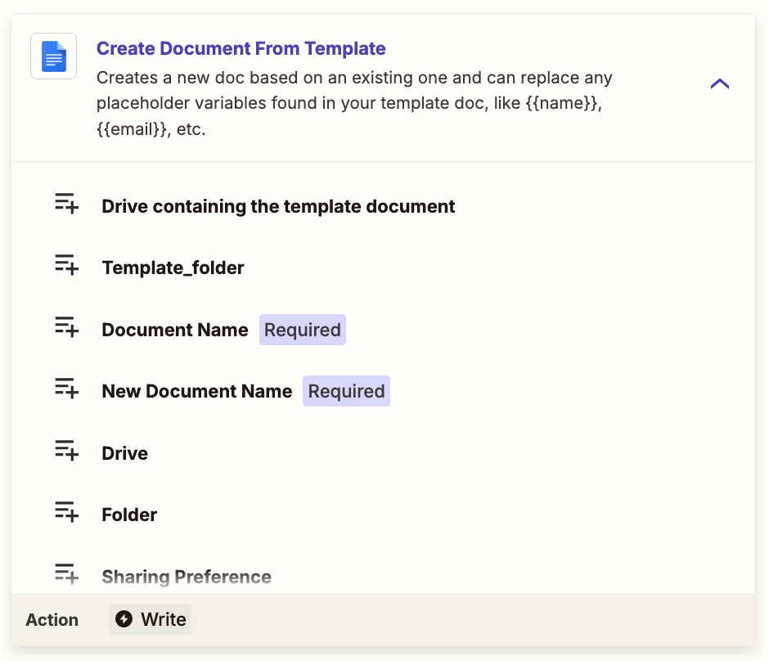Select the Drive containing the template document field

[x=278, y=206]
